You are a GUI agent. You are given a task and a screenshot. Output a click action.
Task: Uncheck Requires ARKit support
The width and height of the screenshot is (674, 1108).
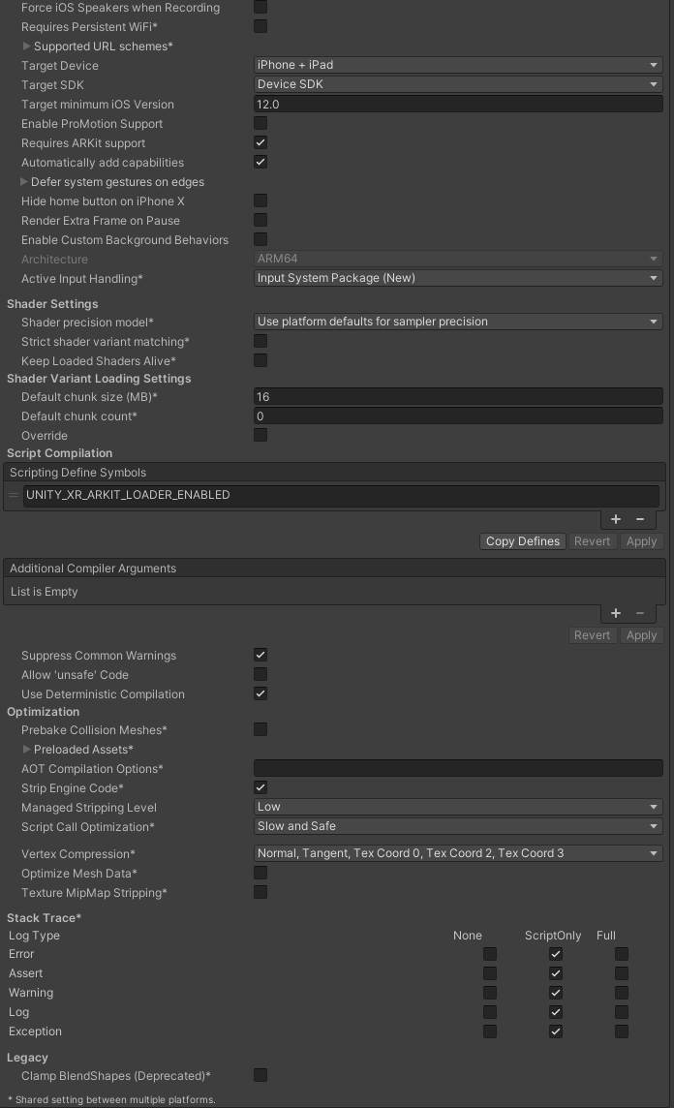coord(260,143)
